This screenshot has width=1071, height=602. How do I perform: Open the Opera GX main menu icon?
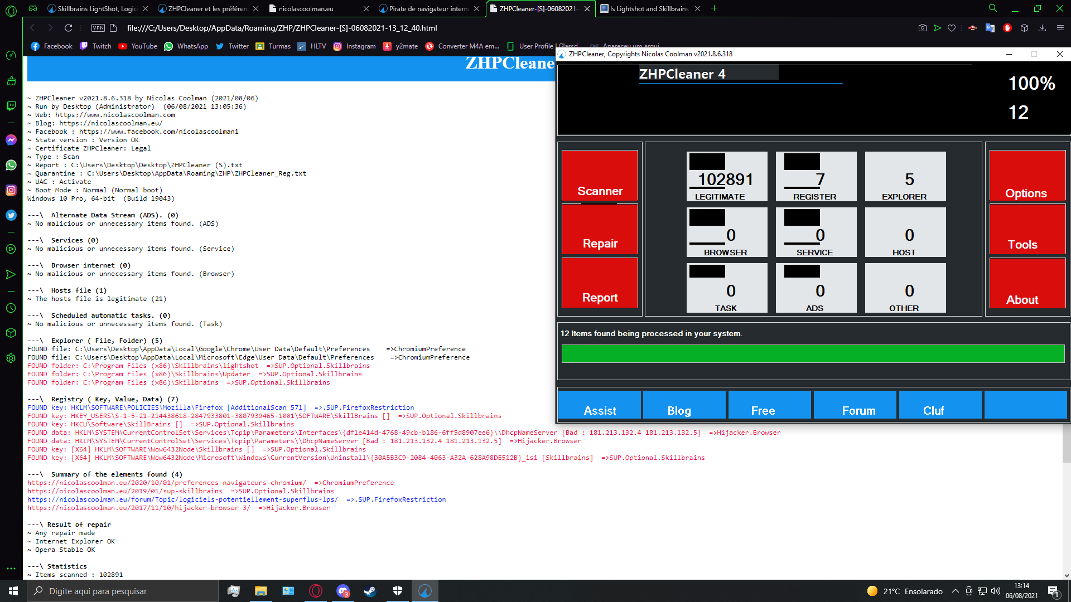pos(11,10)
